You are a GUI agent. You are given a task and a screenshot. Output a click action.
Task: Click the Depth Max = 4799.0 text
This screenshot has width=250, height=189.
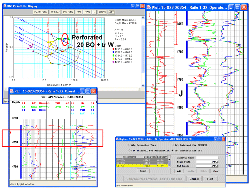[125, 23]
